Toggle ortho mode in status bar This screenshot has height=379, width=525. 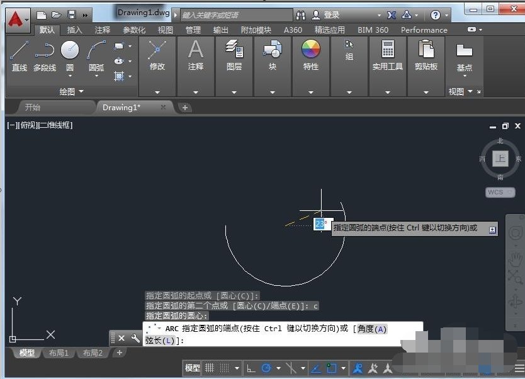pyautogui.click(x=251, y=368)
